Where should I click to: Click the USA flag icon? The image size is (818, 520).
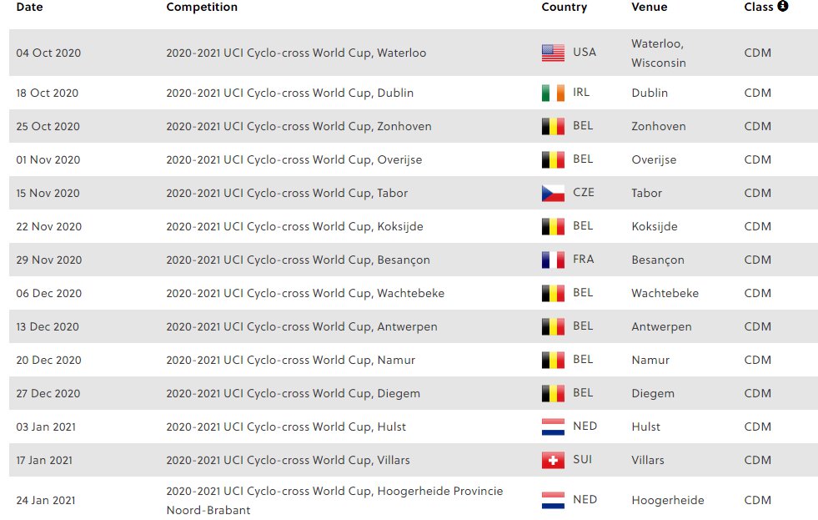(553, 53)
